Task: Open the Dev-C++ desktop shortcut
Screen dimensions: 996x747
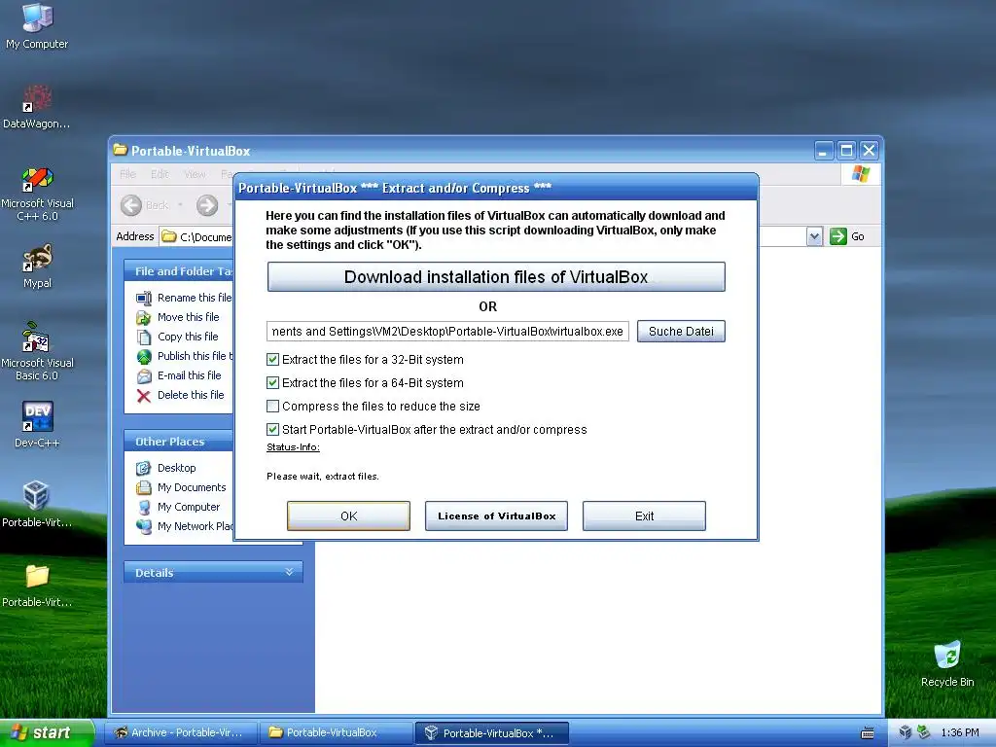Action: point(37,424)
